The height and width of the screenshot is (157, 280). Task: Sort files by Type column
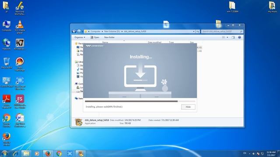pyautogui.click(x=171, y=42)
